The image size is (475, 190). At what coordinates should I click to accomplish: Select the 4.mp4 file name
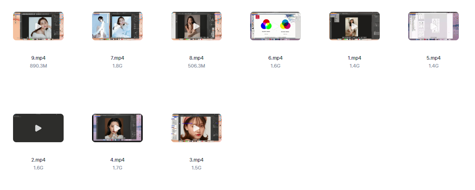(x=117, y=160)
